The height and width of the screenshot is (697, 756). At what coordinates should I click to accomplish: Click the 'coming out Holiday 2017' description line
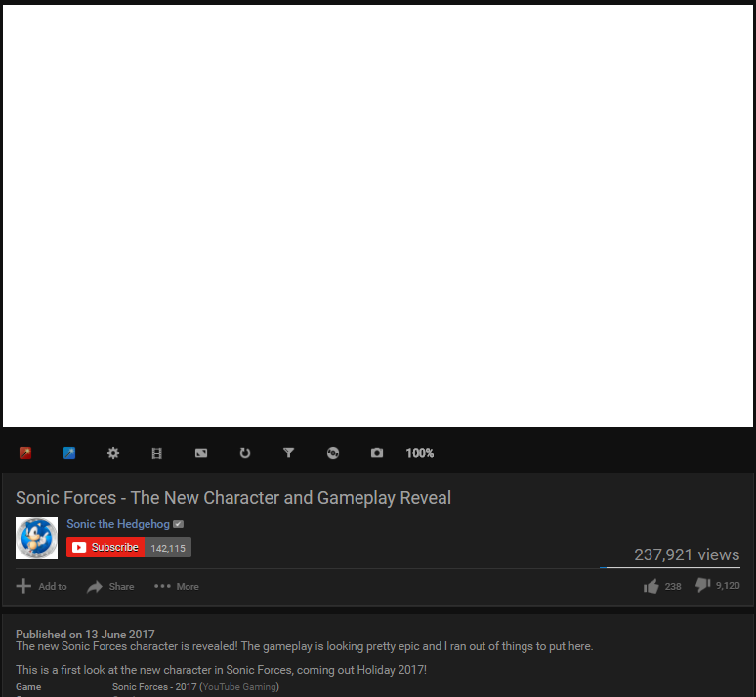point(222,670)
